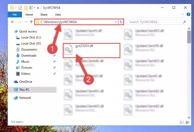Open the Help icon
Image resolution: width=194 pixels, height=132 pixels.
188,14
